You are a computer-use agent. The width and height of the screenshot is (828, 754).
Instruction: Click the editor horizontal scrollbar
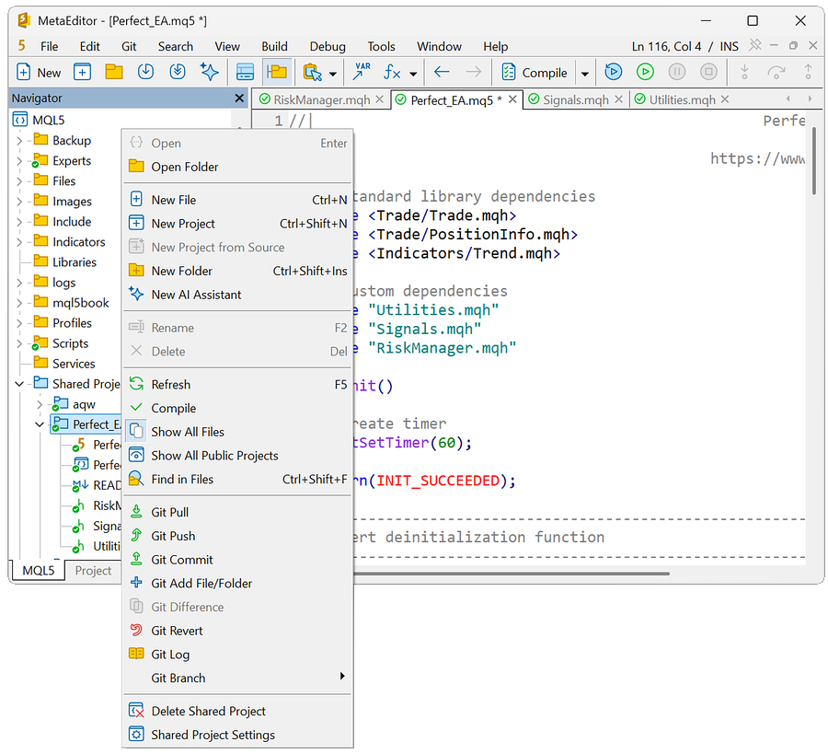512,574
